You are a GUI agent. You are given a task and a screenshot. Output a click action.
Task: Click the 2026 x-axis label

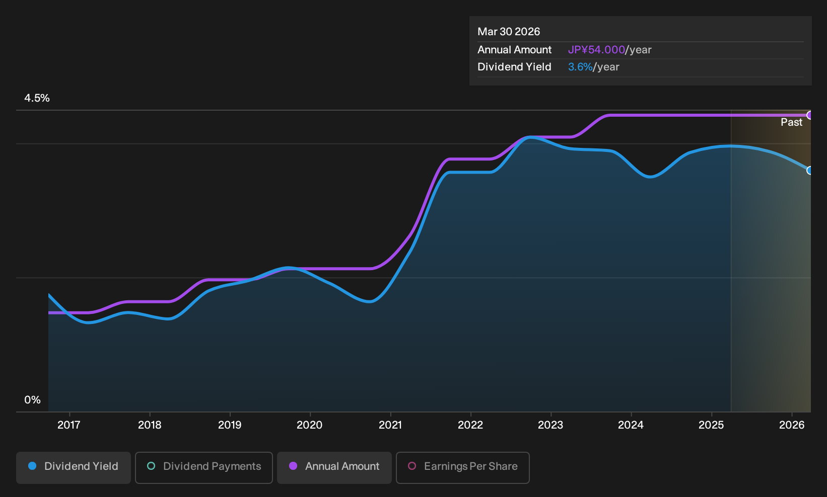click(792, 425)
